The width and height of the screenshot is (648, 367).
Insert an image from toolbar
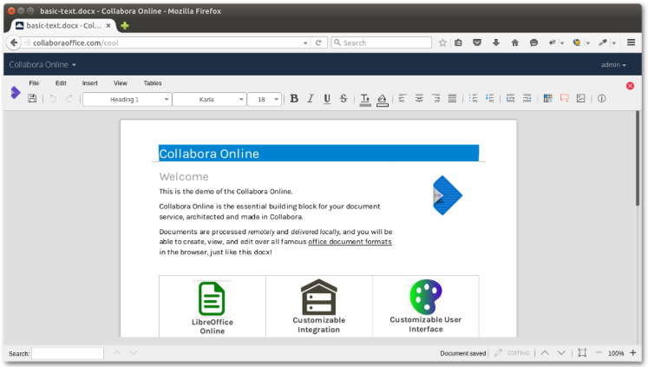(x=580, y=98)
